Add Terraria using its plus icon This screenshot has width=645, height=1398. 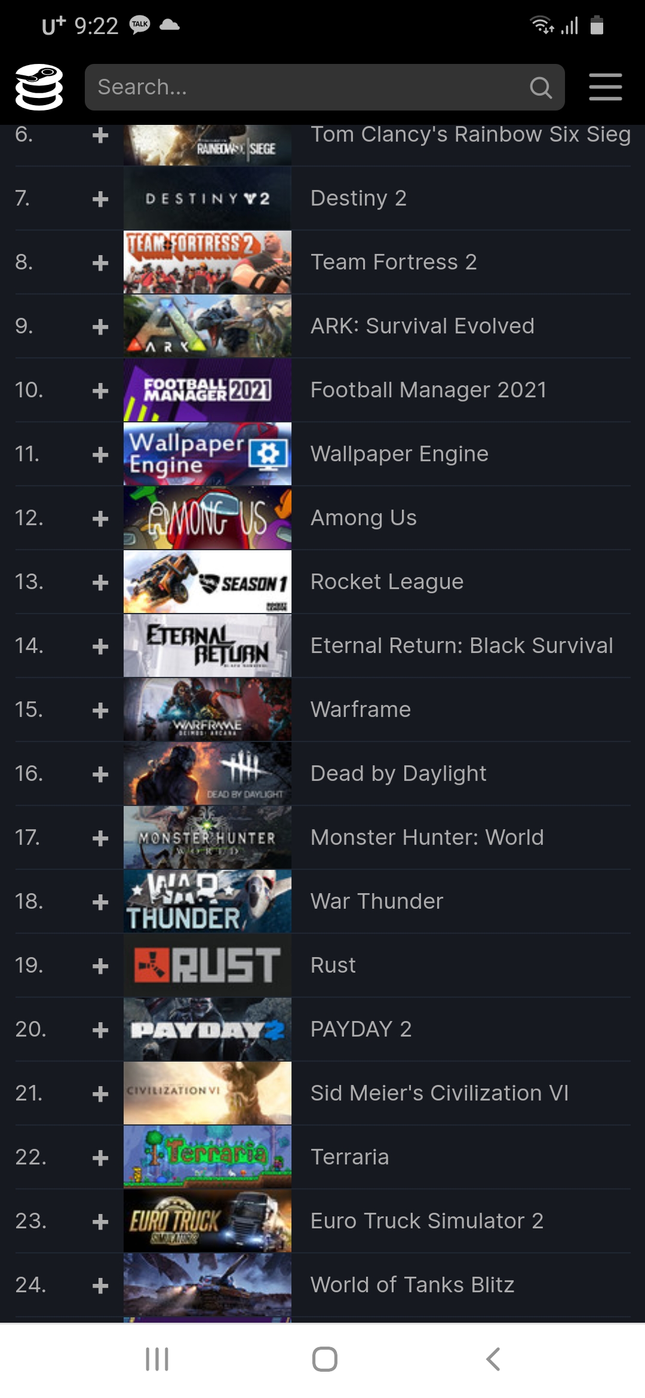click(x=100, y=1158)
